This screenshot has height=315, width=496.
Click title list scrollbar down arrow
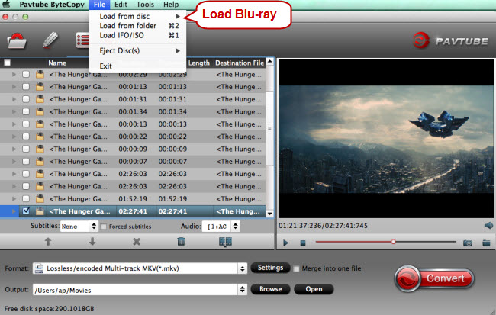coord(269,214)
